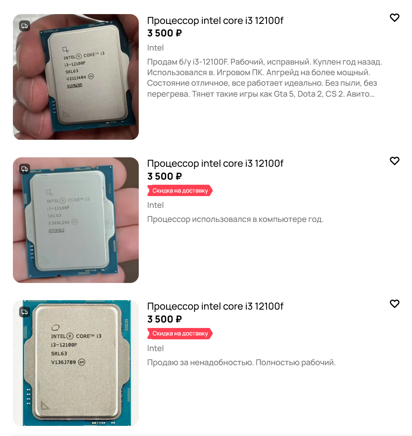
Task: Open first listing's processor photo
Action: tap(76, 77)
